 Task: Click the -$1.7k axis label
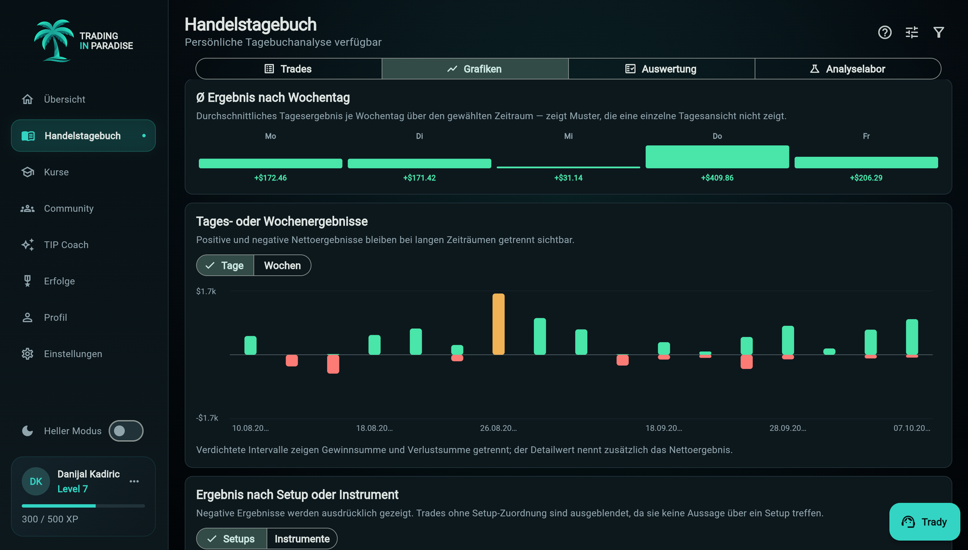[x=207, y=418]
